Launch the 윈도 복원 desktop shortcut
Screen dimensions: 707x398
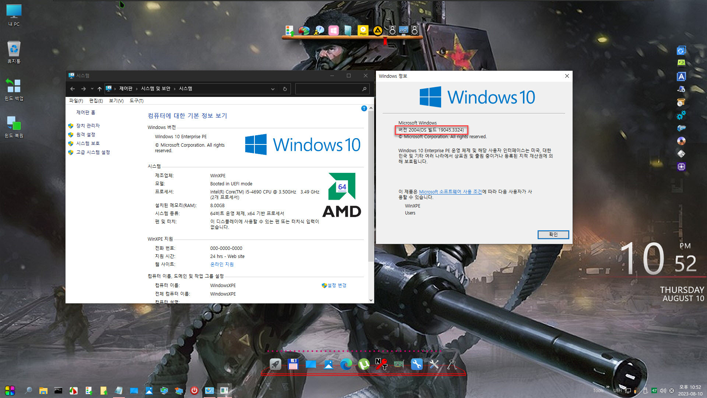tap(14, 126)
